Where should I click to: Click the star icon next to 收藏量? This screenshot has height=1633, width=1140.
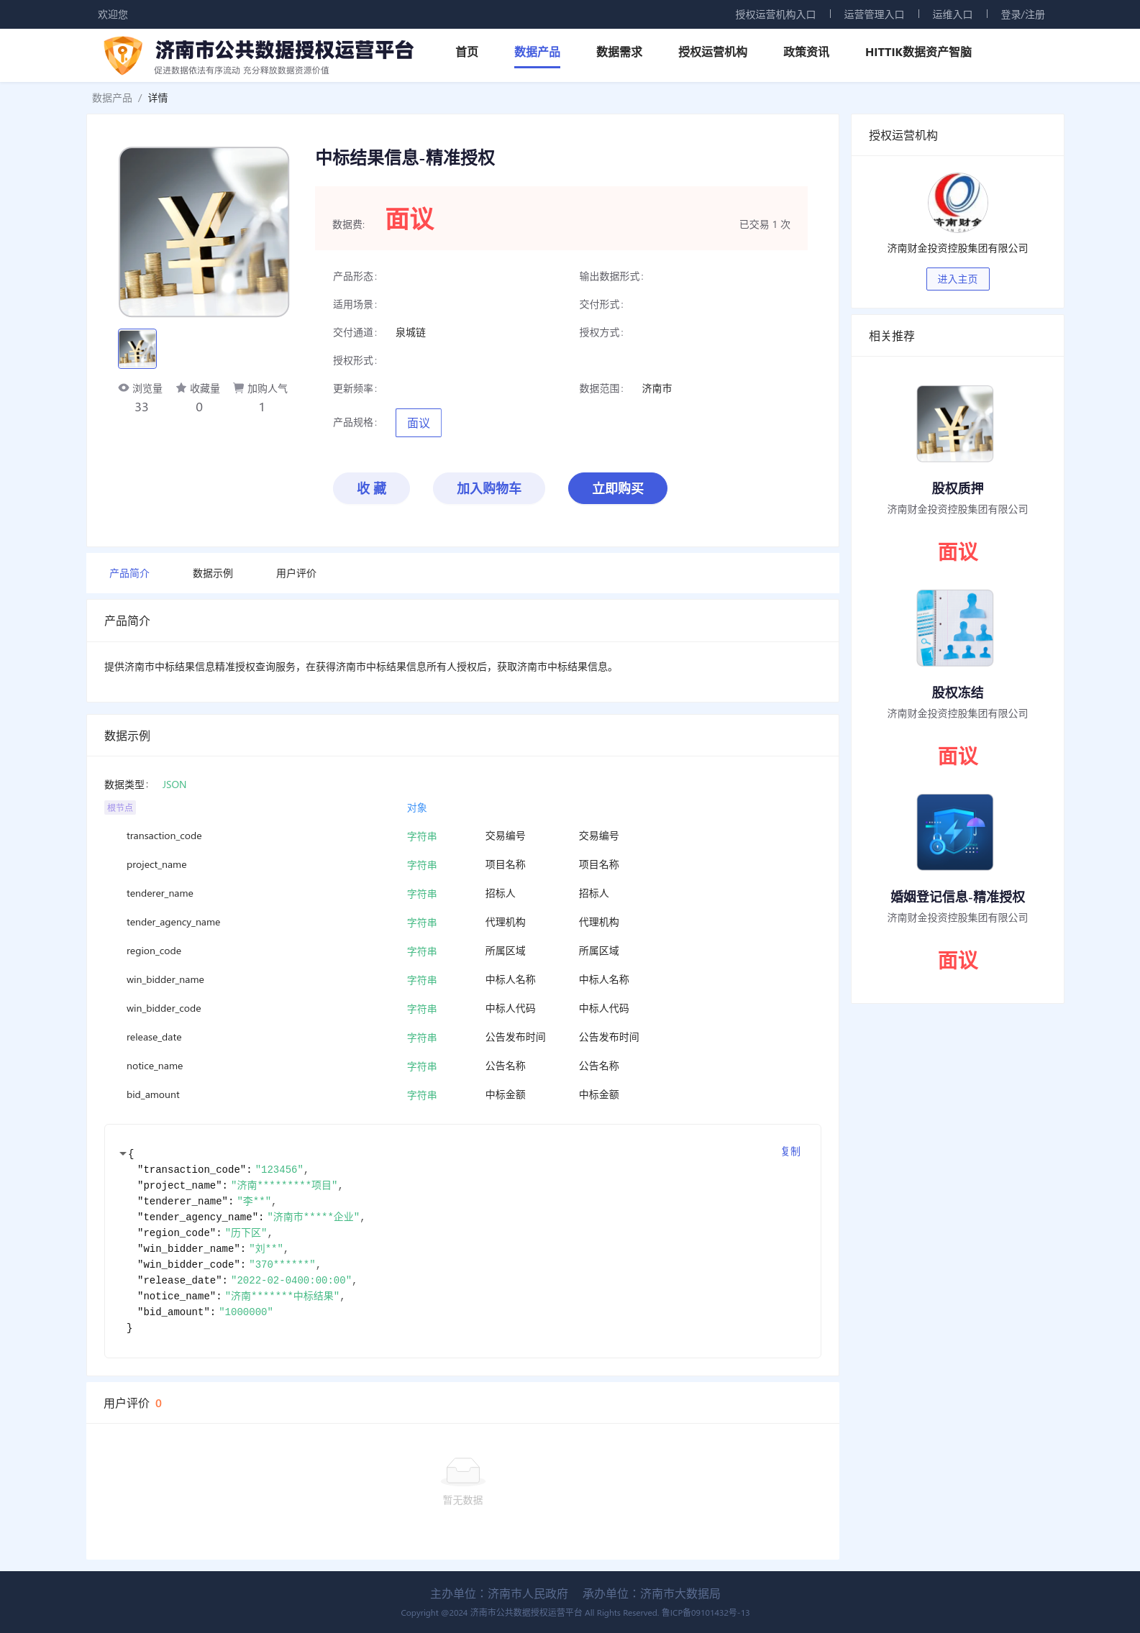pyautogui.click(x=181, y=388)
